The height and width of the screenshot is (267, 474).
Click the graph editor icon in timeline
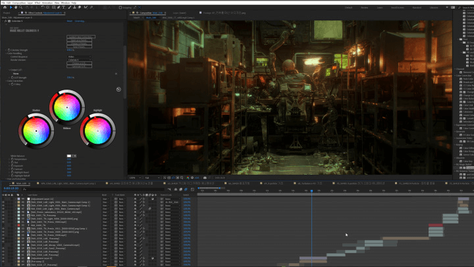point(192,189)
